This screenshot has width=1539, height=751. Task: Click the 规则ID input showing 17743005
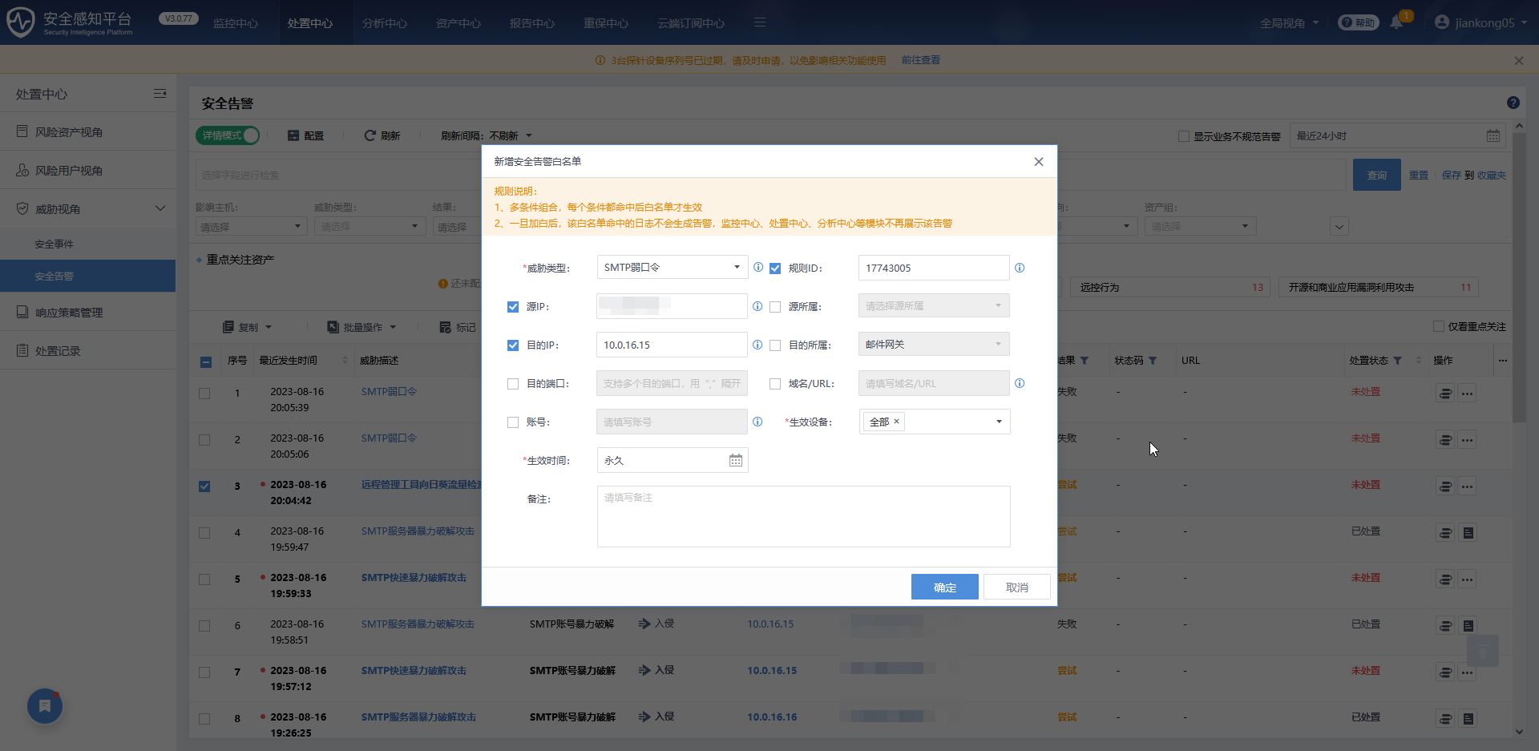tap(934, 268)
